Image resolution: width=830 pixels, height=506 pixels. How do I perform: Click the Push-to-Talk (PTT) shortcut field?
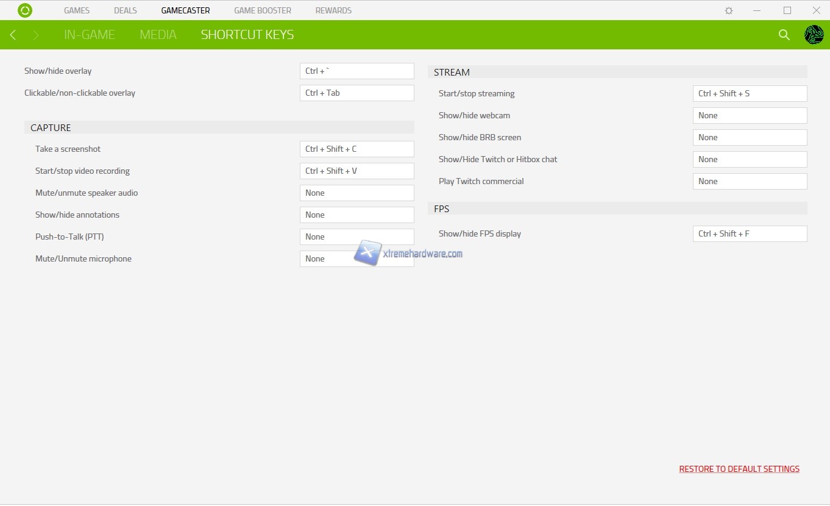coord(356,237)
